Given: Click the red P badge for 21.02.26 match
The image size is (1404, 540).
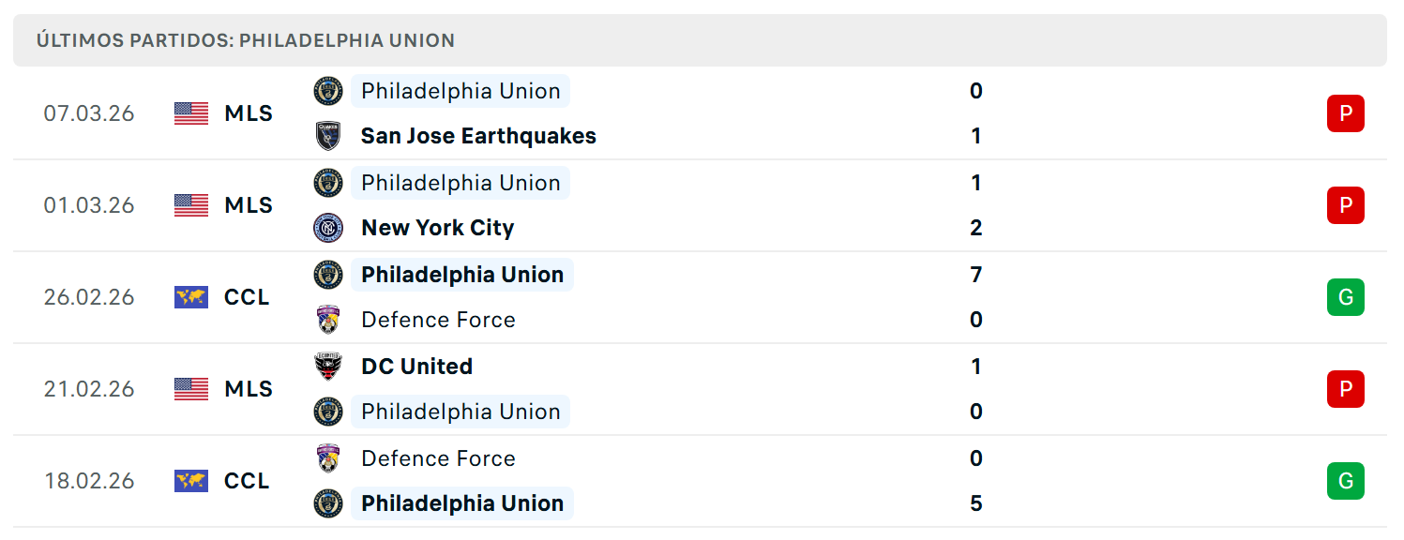Looking at the screenshot, I should [1345, 389].
